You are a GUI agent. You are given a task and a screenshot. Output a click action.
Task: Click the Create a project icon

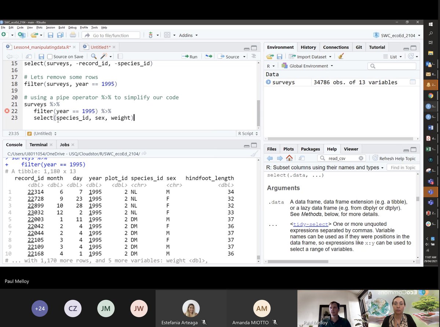pos(22,35)
